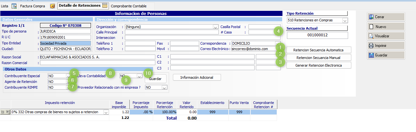Click the Nuevo blank page icon
This screenshot has width=416, height=132.
point(371,26)
